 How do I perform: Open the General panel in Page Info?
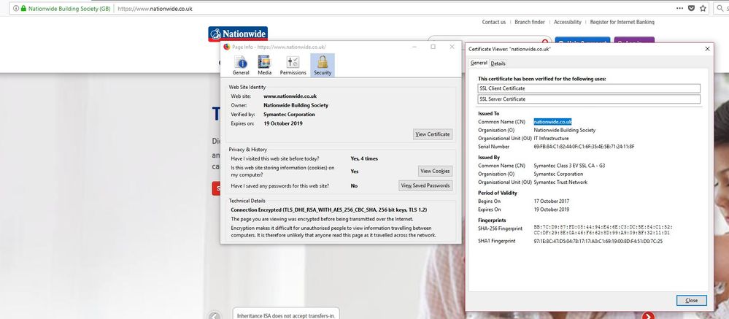click(x=241, y=65)
